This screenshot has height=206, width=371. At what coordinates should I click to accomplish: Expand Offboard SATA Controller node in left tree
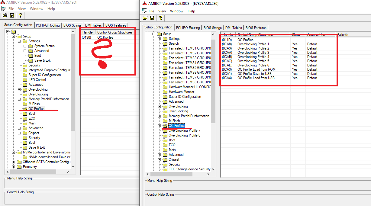[13, 162]
